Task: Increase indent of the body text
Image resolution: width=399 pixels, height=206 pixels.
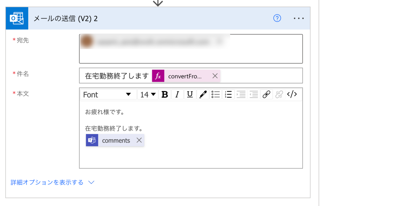Action: pyautogui.click(x=241, y=94)
